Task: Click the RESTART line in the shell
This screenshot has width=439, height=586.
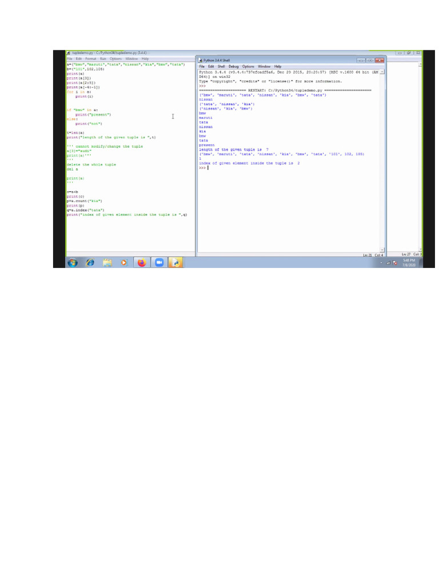Action: point(285,90)
